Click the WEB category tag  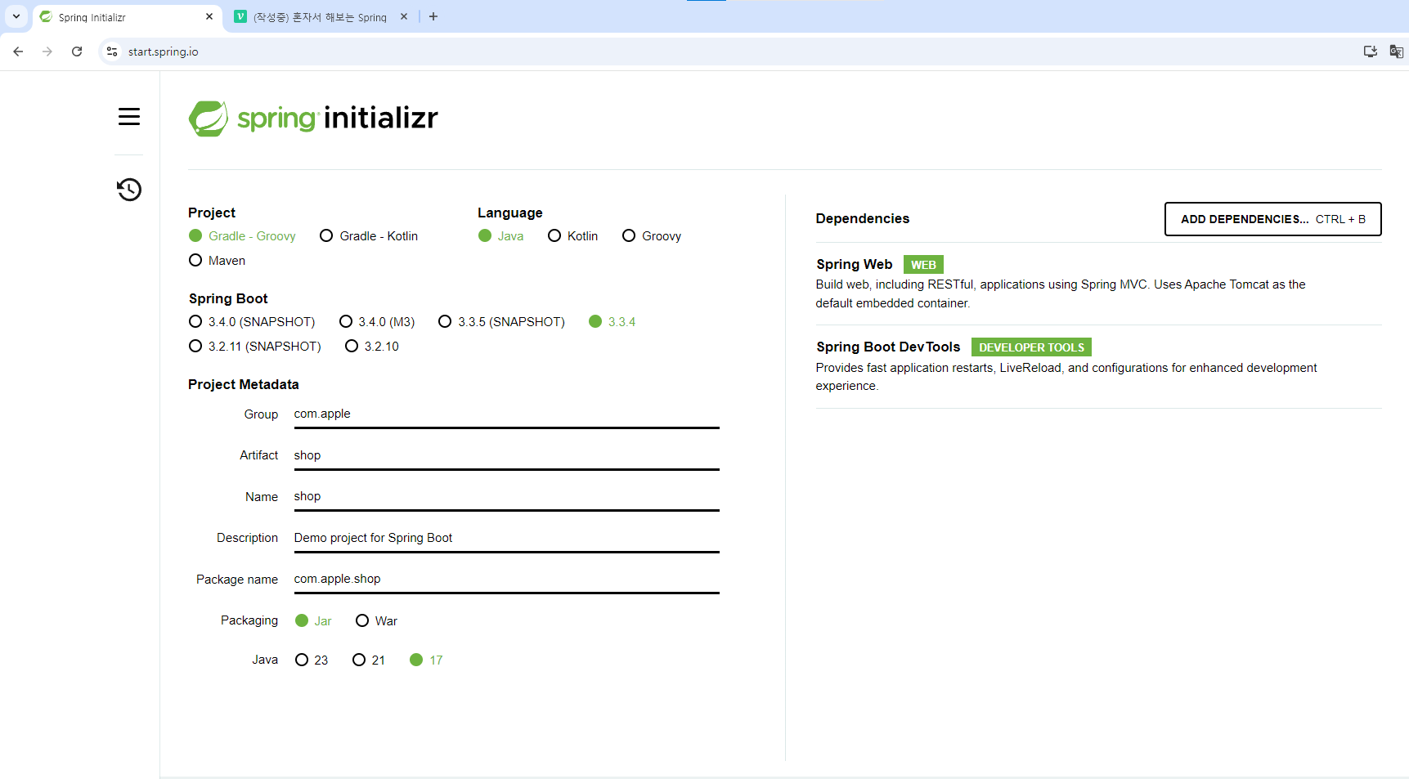(923, 265)
